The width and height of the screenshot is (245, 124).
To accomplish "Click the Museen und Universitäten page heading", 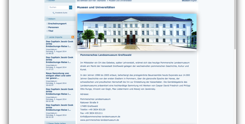I will [x=96, y=7].
